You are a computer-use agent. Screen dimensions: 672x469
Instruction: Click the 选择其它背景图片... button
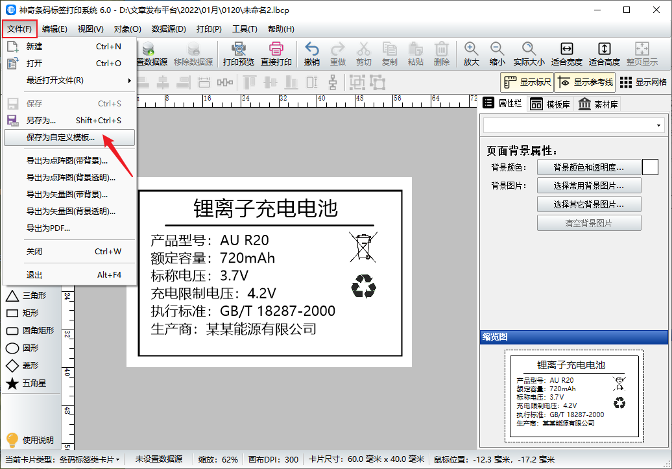589,204
